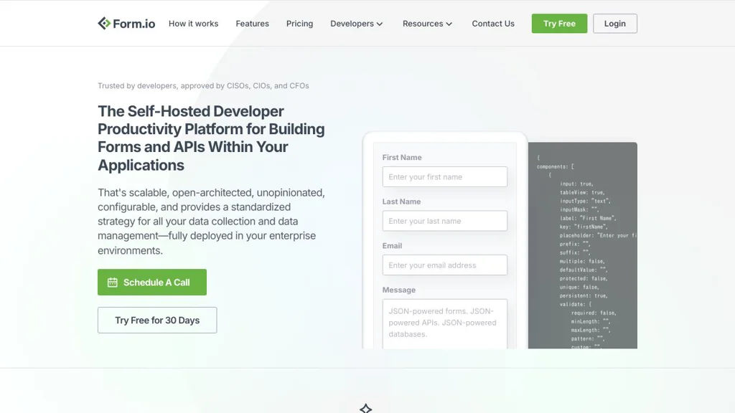Click into the Last Name field

click(444, 221)
